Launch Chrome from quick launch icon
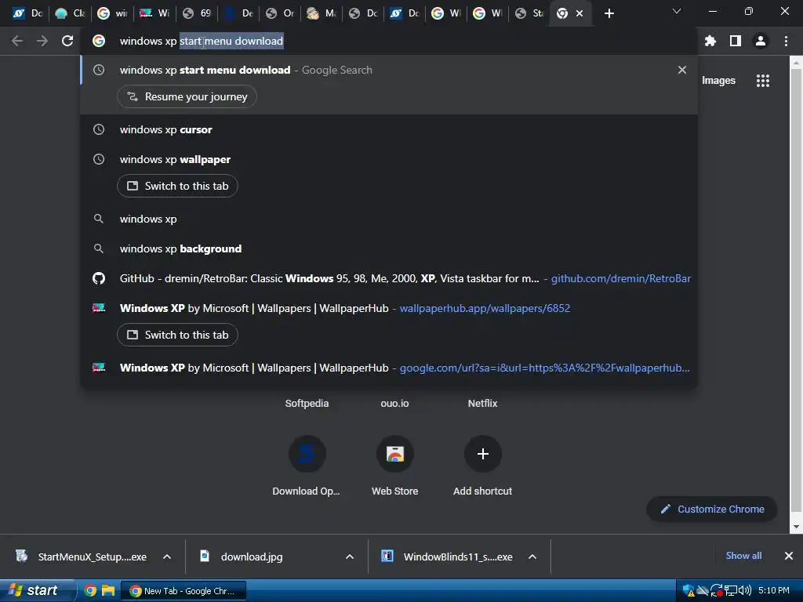The image size is (803, 602). tap(90, 591)
